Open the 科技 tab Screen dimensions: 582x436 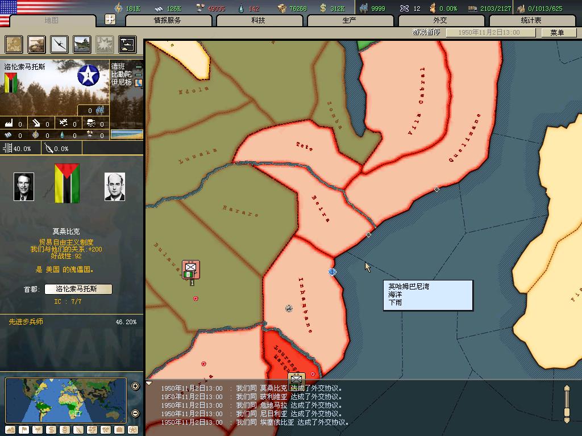(259, 20)
